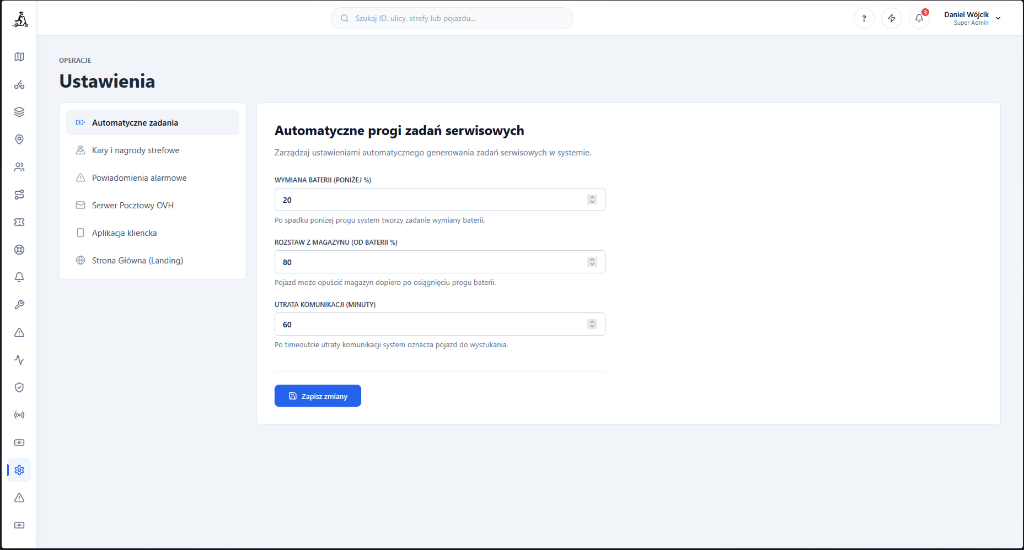Open the wrench maintenance sidebar icon
Screen dimensions: 1024x550
[19, 305]
